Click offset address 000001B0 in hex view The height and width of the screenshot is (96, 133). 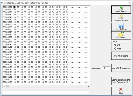point(8,75)
